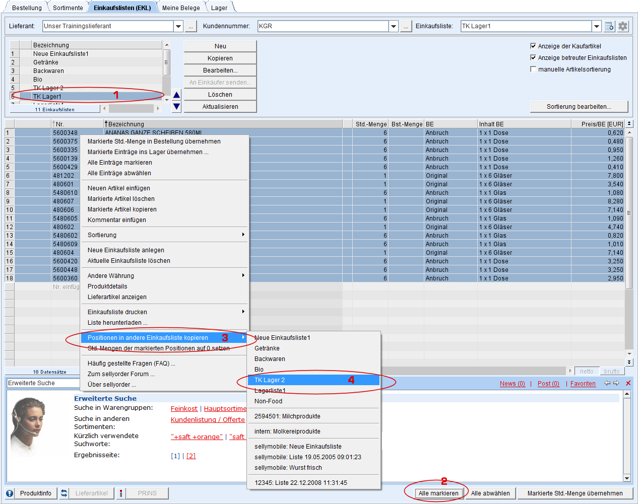Go back with the left arrow near Favoriten
This screenshot has width=638, height=504.
pyautogui.click(x=607, y=383)
